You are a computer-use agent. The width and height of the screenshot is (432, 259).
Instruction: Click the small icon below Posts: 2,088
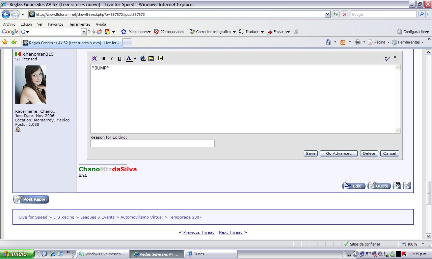(x=18, y=129)
